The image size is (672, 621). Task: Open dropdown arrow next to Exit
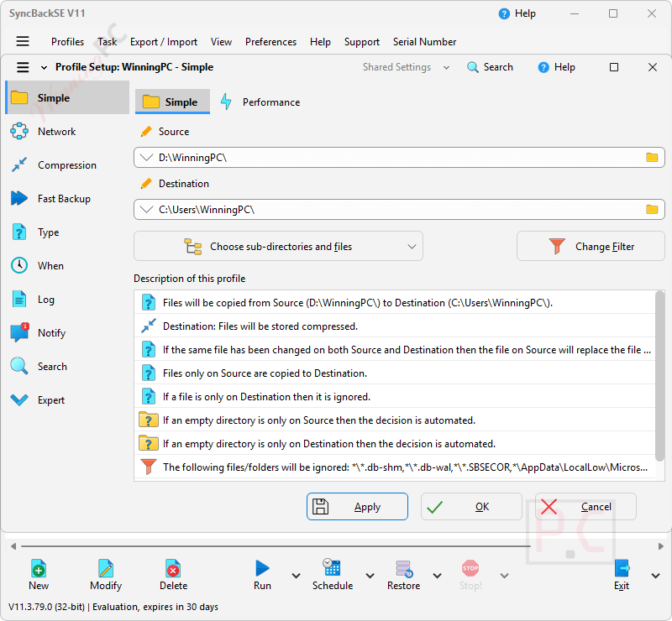[655, 576]
